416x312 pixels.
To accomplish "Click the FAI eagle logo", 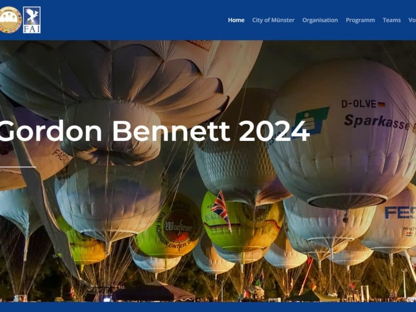I will click(x=32, y=20).
